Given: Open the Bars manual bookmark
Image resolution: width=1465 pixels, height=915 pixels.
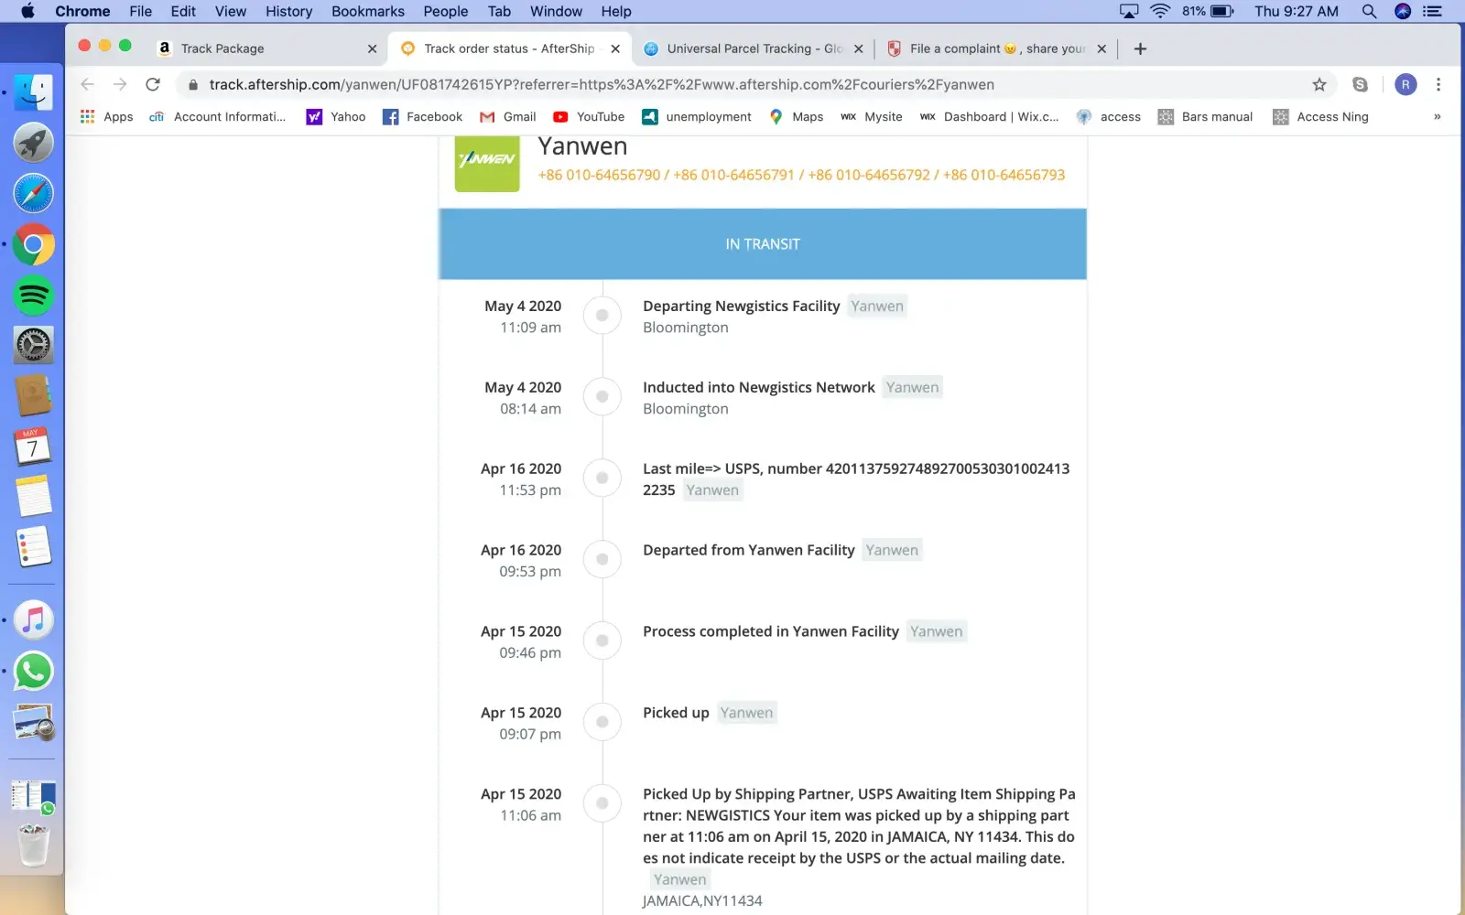Looking at the screenshot, I should [1205, 116].
